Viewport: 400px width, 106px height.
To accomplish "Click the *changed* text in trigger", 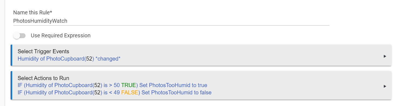I will pos(108,58).
